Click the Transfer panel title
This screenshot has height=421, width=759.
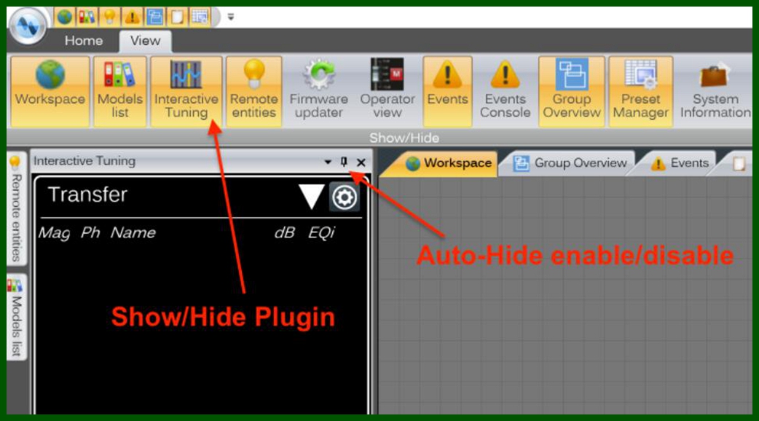87,194
